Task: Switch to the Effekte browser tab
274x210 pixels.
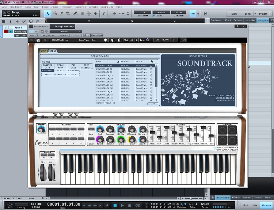Action: tap(236, 198)
